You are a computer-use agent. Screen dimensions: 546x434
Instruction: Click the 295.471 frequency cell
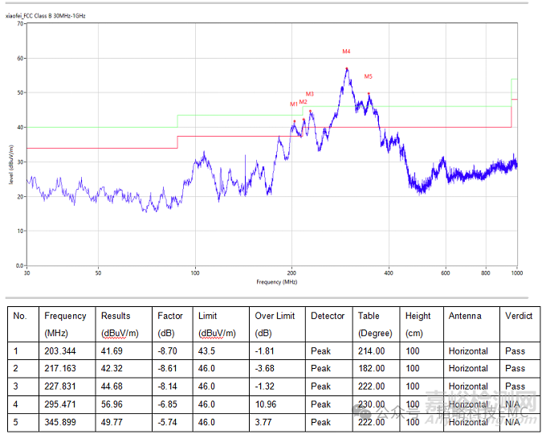point(61,404)
